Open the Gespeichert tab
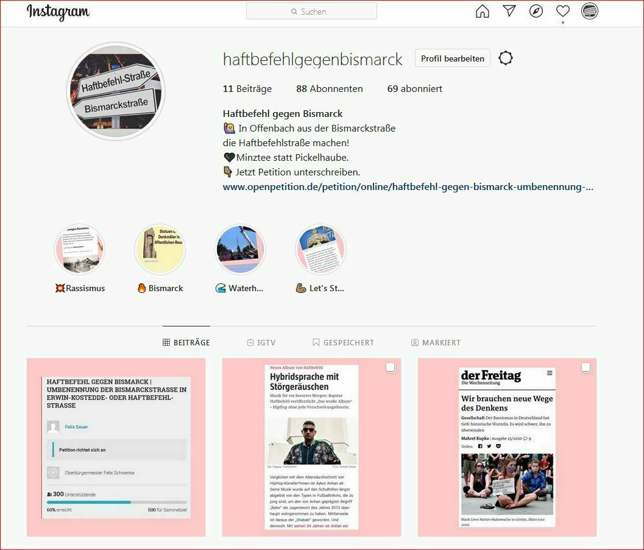This screenshot has width=644, height=550. (343, 343)
